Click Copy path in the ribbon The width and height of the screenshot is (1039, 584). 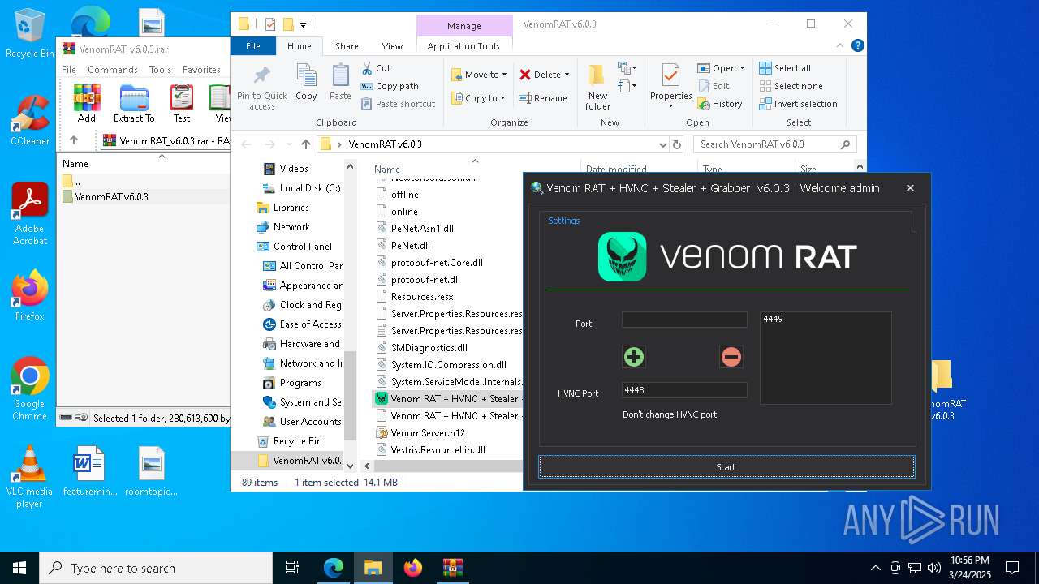(x=390, y=86)
